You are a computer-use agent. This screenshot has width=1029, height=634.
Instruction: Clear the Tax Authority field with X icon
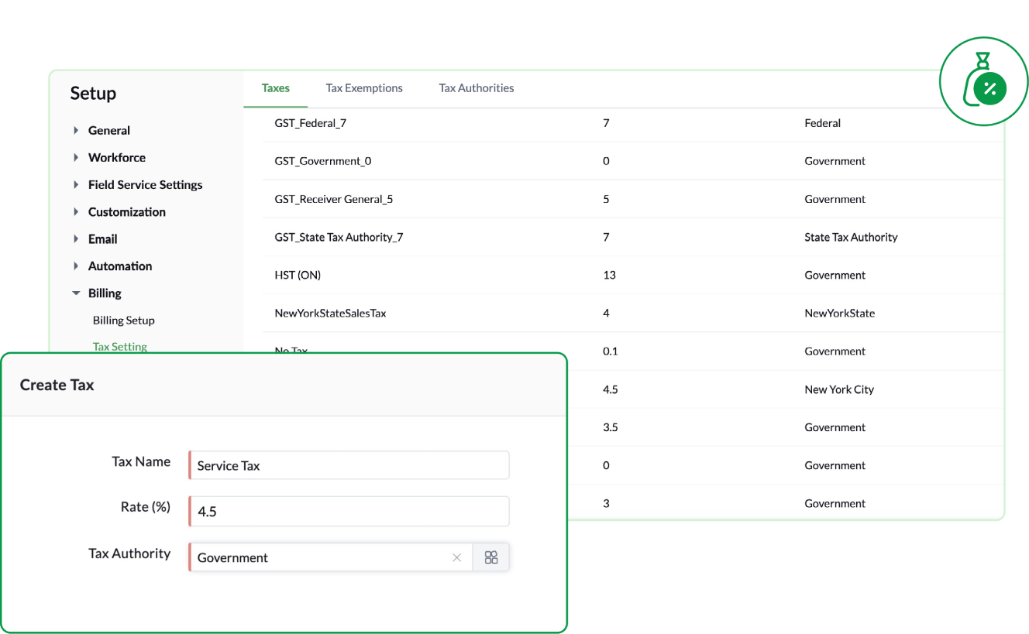click(457, 557)
